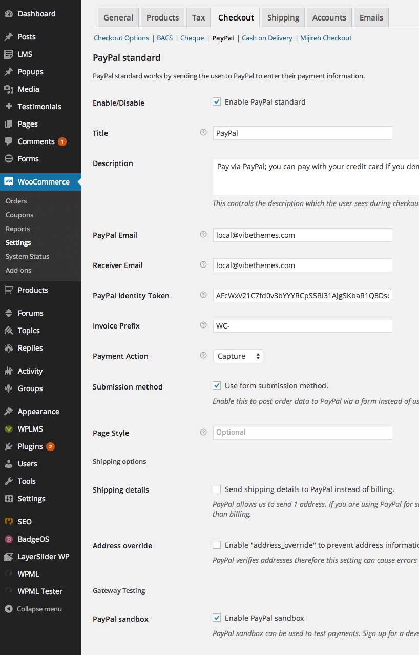Viewport: 419px width, 655px height.
Task: Click the Activity icon
Action: [x=9, y=371]
